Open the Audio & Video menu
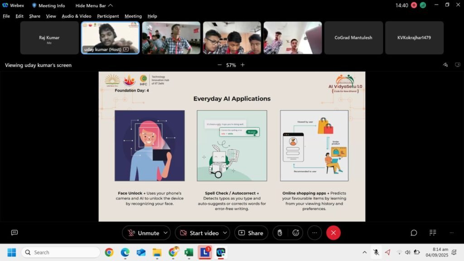 coord(76,16)
